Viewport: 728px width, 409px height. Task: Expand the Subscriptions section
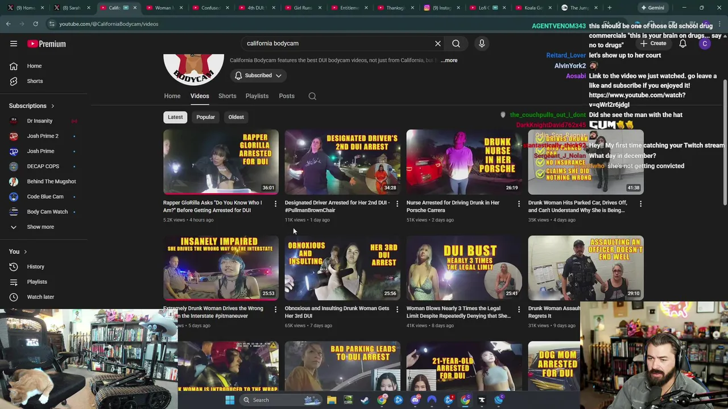coord(32,106)
